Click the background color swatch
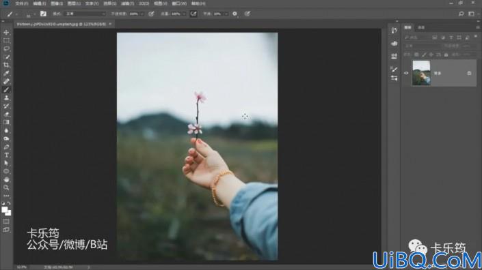Image resolution: width=482 pixels, height=270 pixels. click(9, 213)
